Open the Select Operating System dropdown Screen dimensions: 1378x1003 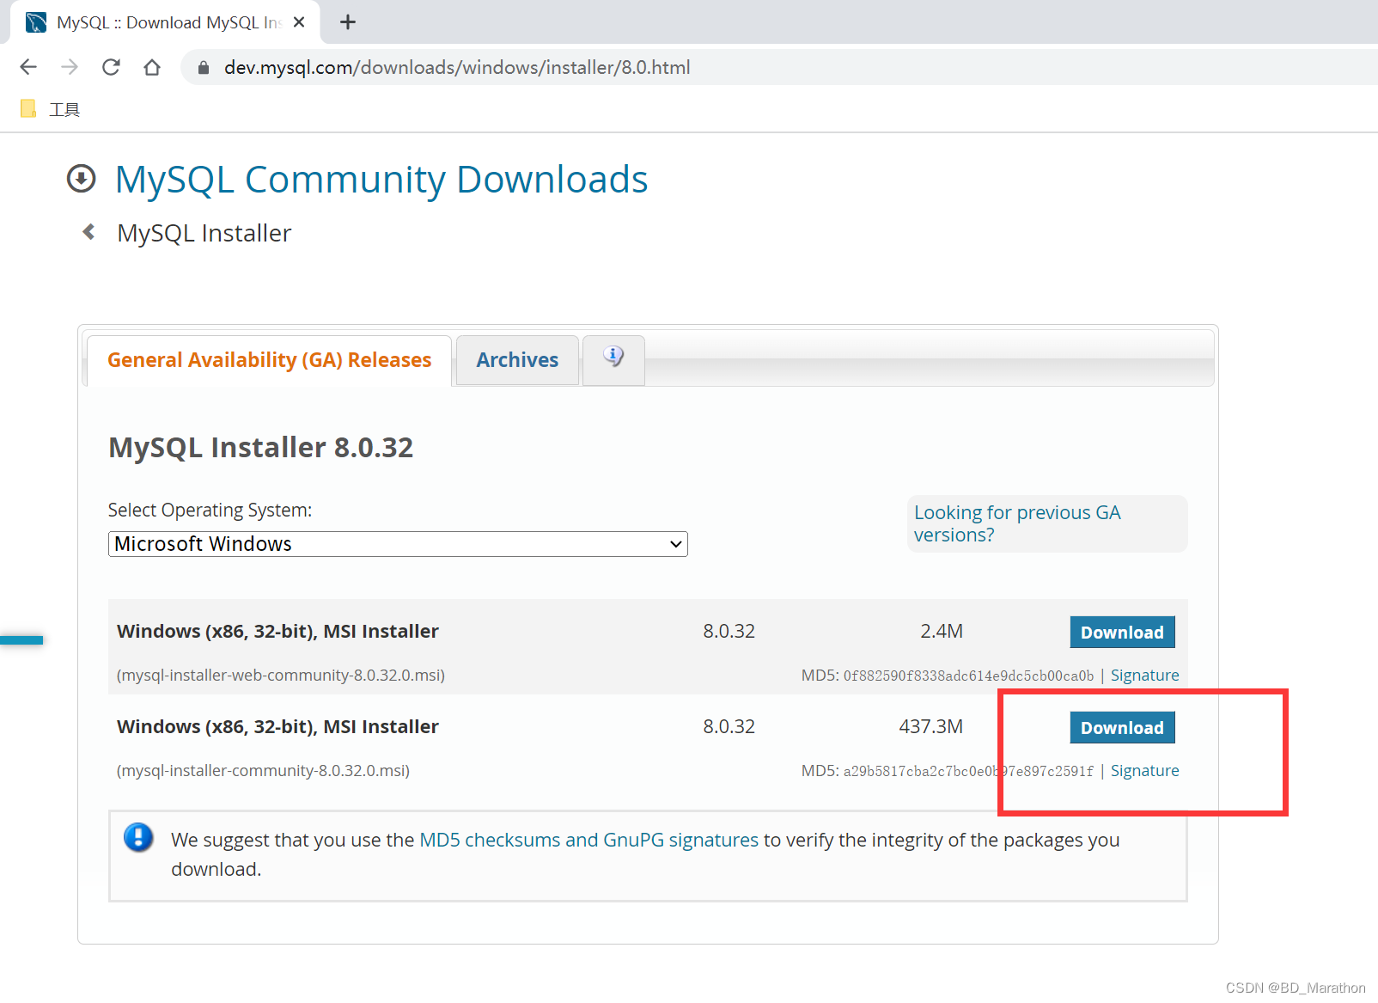click(397, 543)
